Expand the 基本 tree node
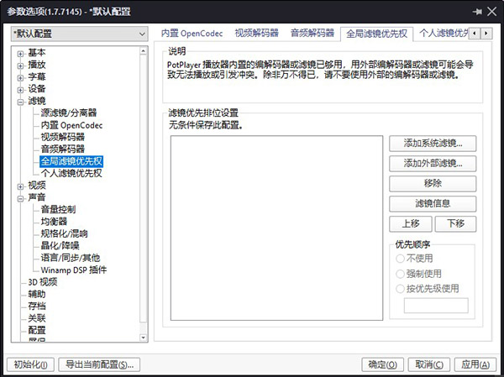Viewport: 504px width, 377px height. pos(20,54)
